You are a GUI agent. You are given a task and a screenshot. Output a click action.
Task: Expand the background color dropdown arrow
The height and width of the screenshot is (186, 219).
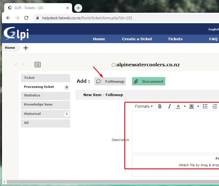coord(198,106)
